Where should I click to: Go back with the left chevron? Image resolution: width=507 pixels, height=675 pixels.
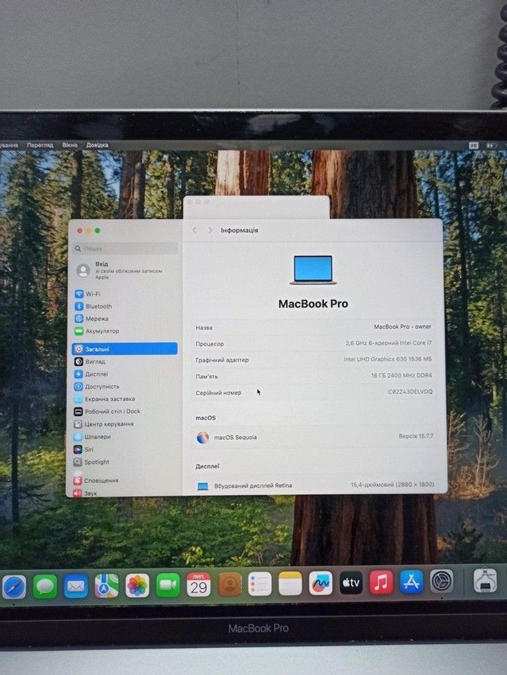coord(195,231)
